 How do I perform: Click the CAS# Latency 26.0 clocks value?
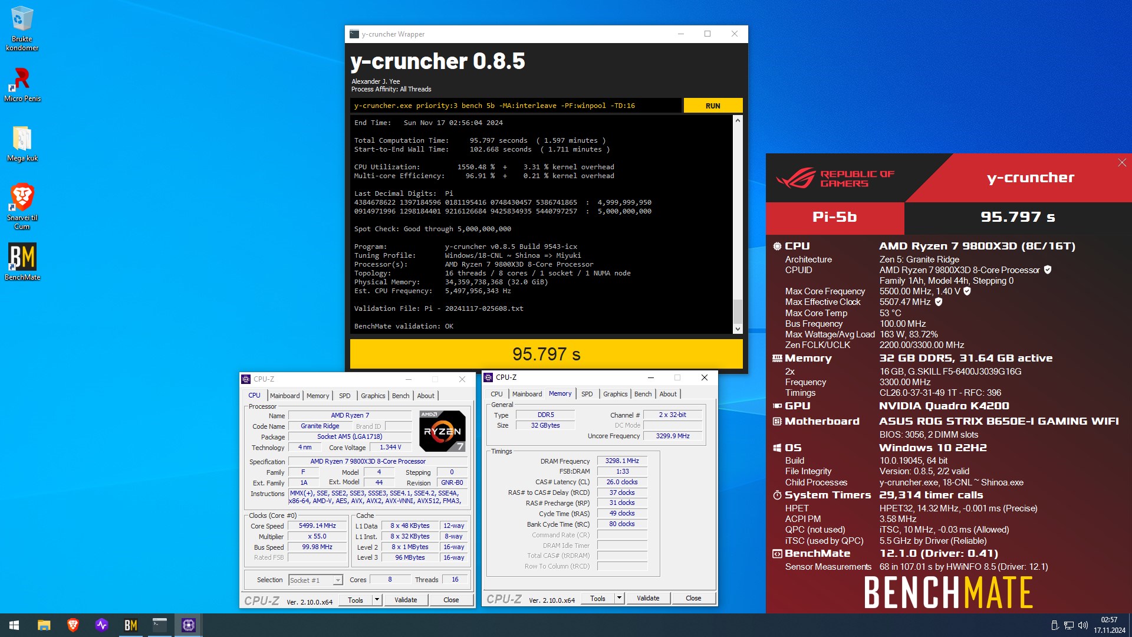(x=622, y=482)
